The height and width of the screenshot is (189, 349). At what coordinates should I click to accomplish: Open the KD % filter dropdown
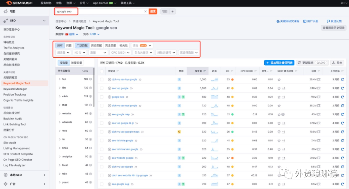80,53
